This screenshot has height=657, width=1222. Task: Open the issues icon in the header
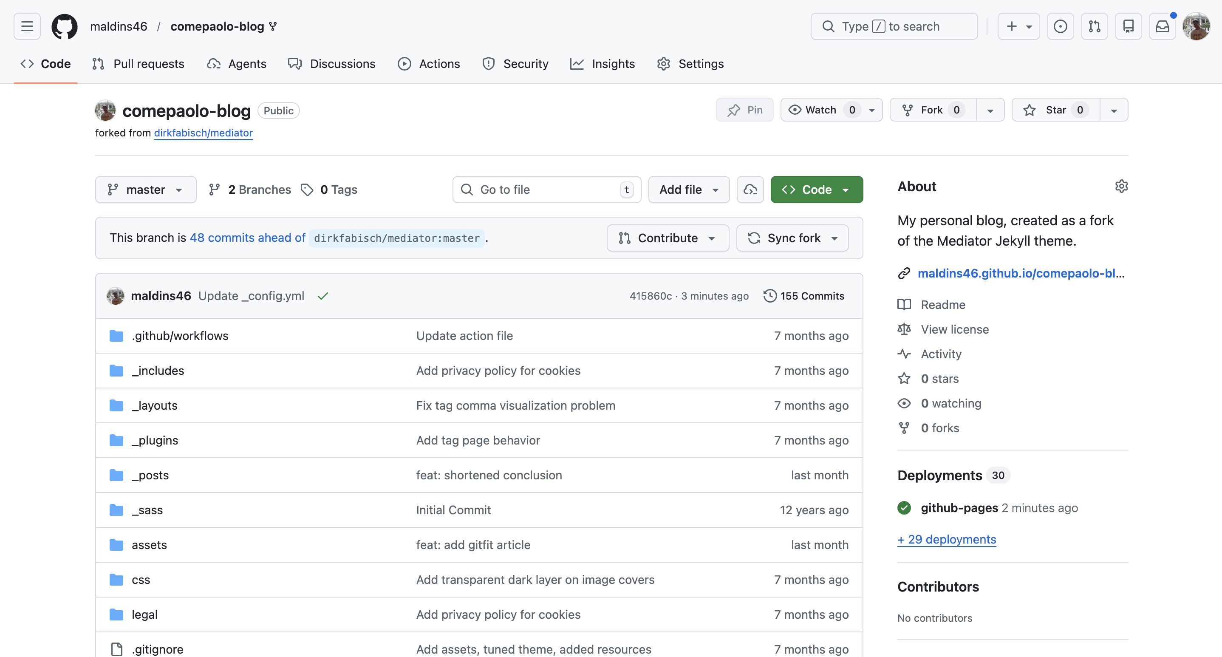[x=1060, y=26]
